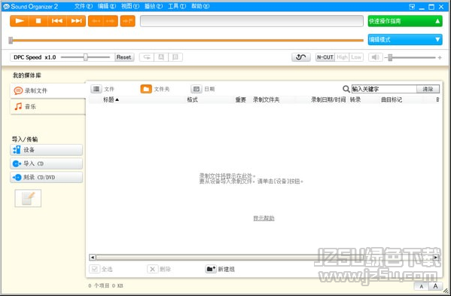This screenshot has width=451, height=296.
Task: Click the Sound Organizer app logo icon
Action: 6,6
